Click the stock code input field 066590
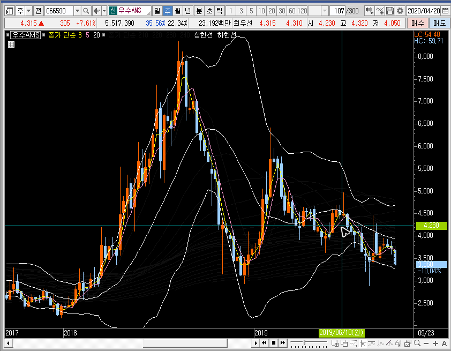Screen dimensions: 451x351 point(59,11)
